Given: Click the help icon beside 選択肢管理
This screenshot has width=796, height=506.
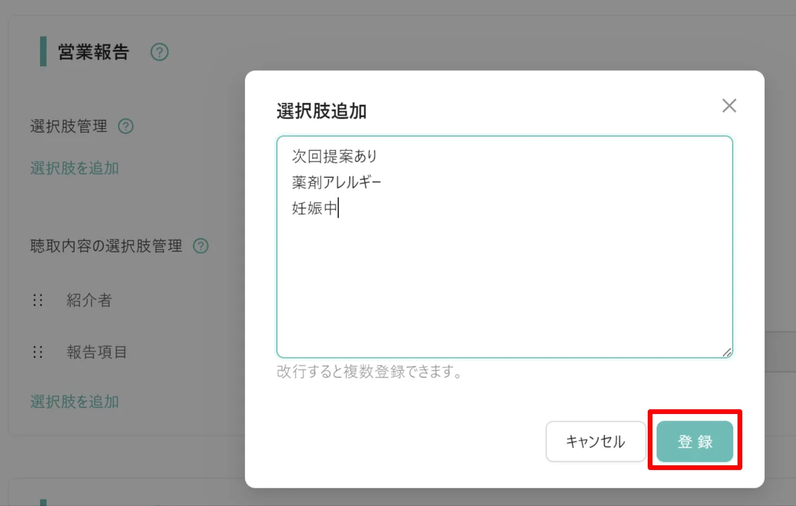Looking at the screenshot, I should pos(126,126).
